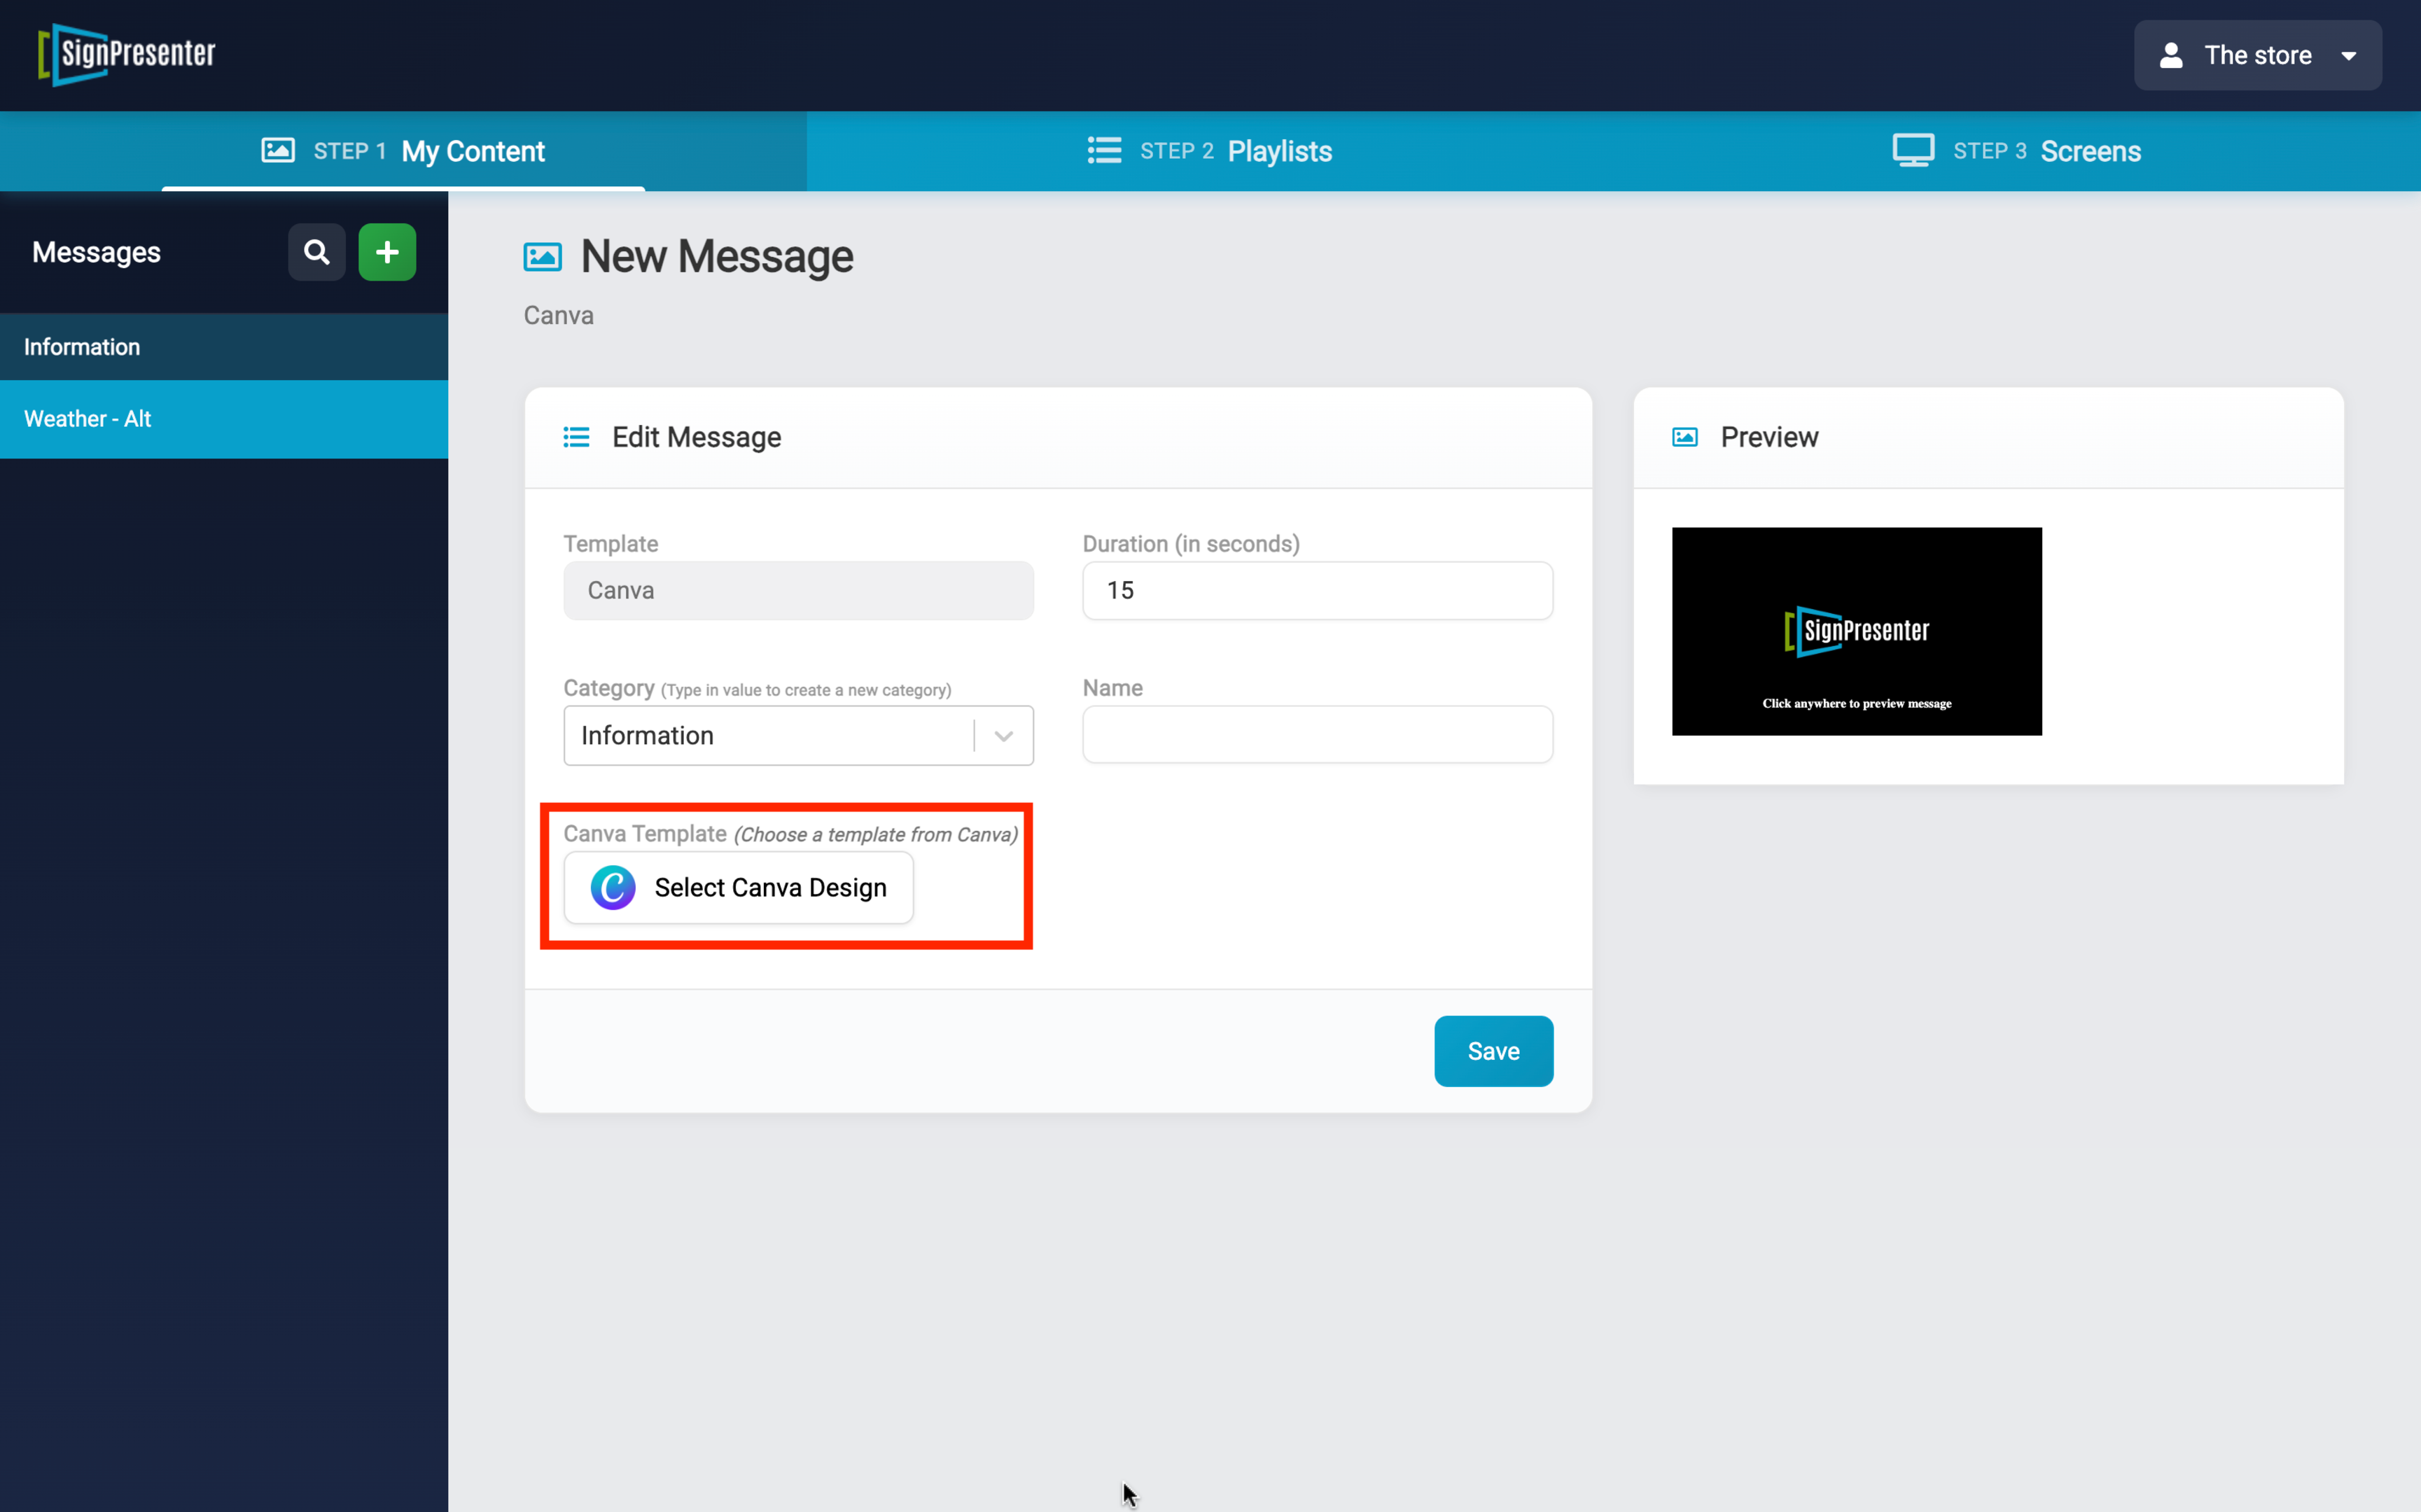Click the Screens monitor icon

1913,149
